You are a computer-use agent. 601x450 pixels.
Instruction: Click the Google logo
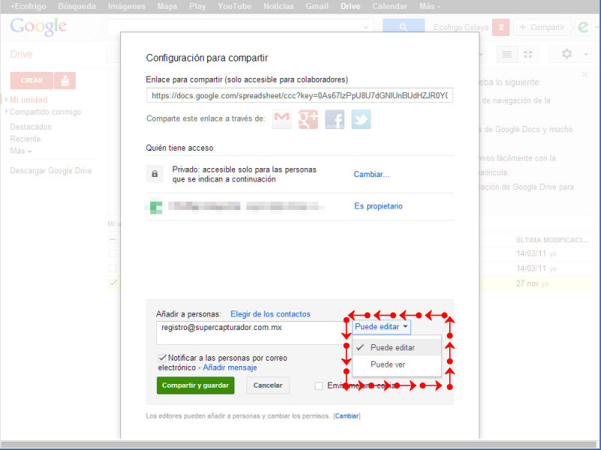[38, 27]
